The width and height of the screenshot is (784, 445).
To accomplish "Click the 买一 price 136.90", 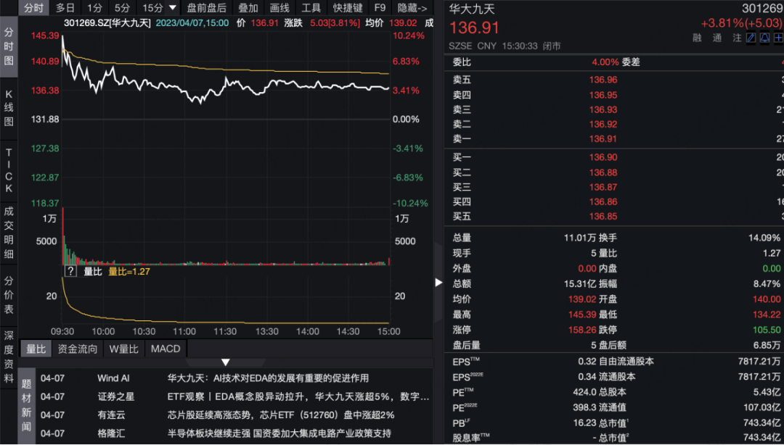I will coord(603,157).
